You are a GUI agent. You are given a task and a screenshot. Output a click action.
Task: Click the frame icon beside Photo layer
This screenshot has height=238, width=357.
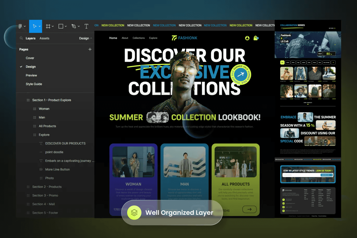[x=41, y=178]
